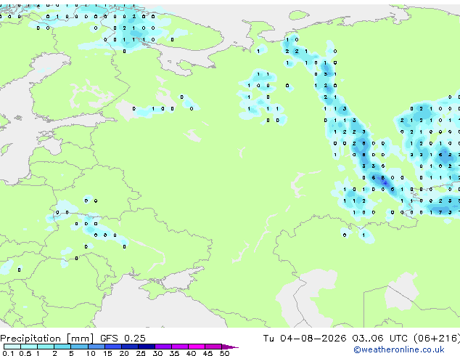Select the 2–5 mm legend color swatch
Screen dimensions: 460x356
pos(62,347)
